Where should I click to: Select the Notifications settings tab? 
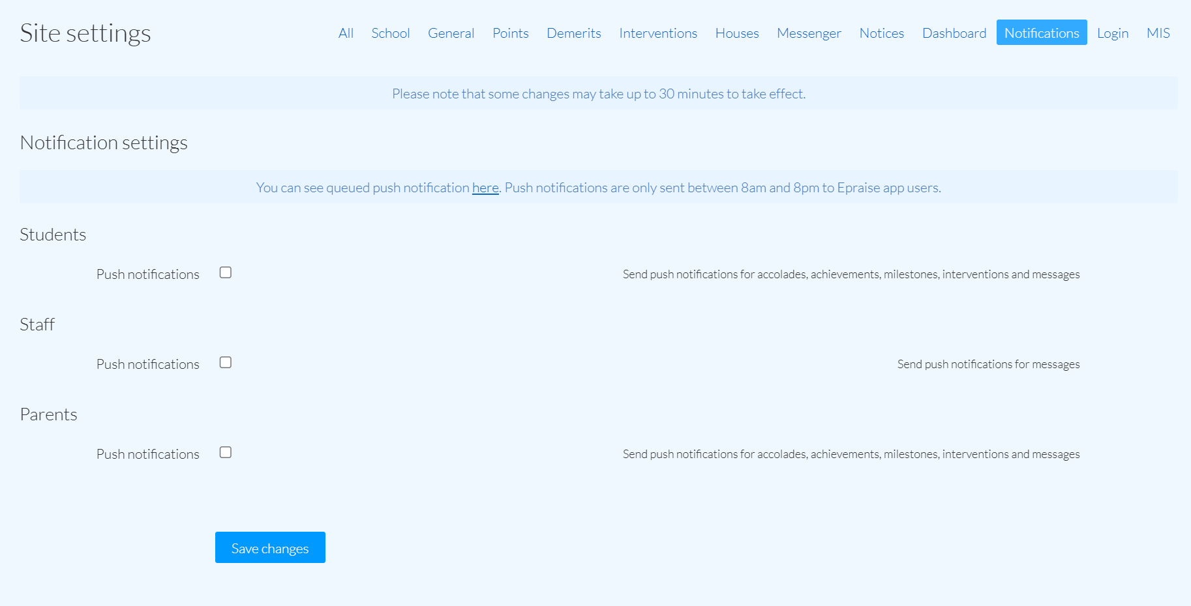tap(1041, 33)
